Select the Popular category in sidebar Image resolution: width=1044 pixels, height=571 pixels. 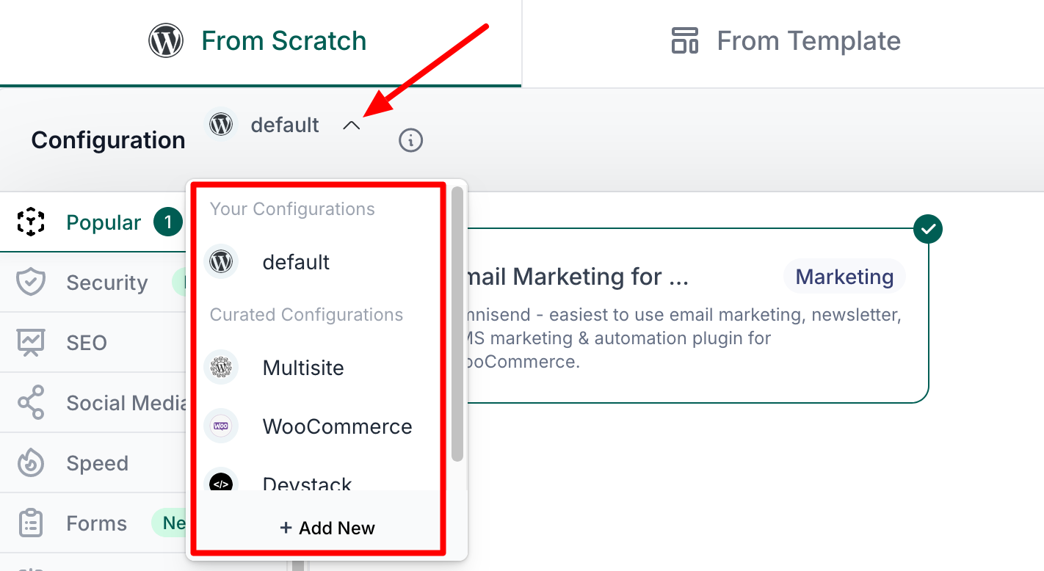tap(103, 222)
